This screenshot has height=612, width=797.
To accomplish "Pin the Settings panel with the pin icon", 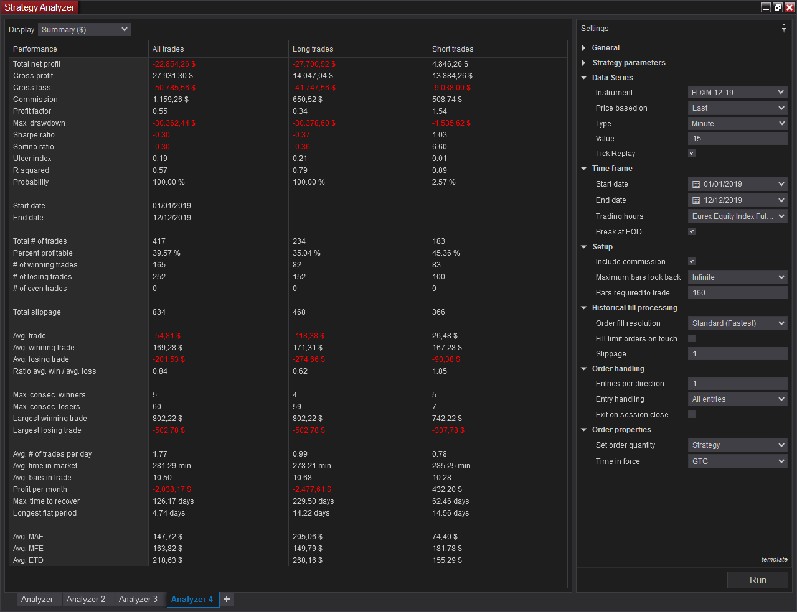I will [784, 28].
